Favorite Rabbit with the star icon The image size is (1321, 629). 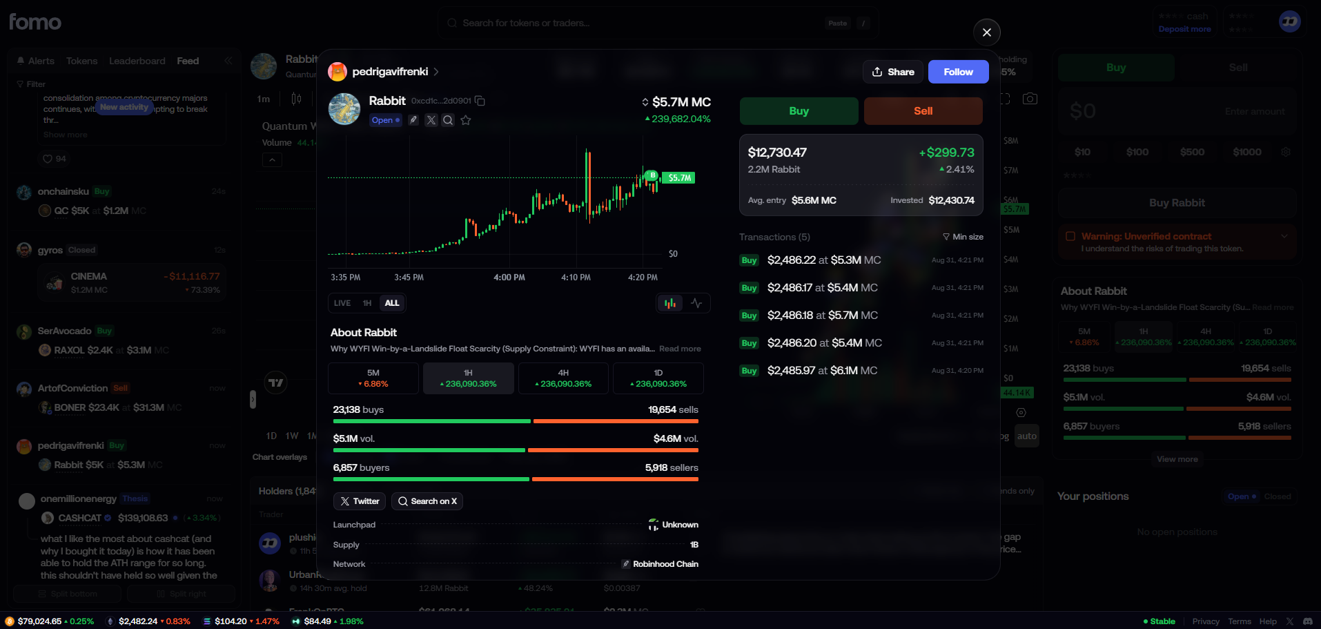466,120
